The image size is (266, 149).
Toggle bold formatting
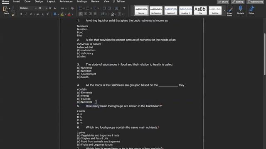21,14
